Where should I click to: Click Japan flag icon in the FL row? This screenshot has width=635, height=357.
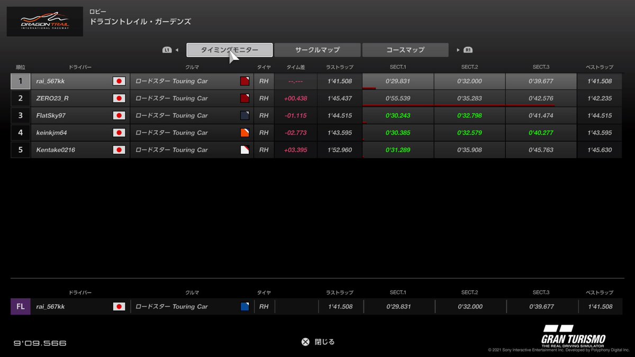(x=119, y=306)
